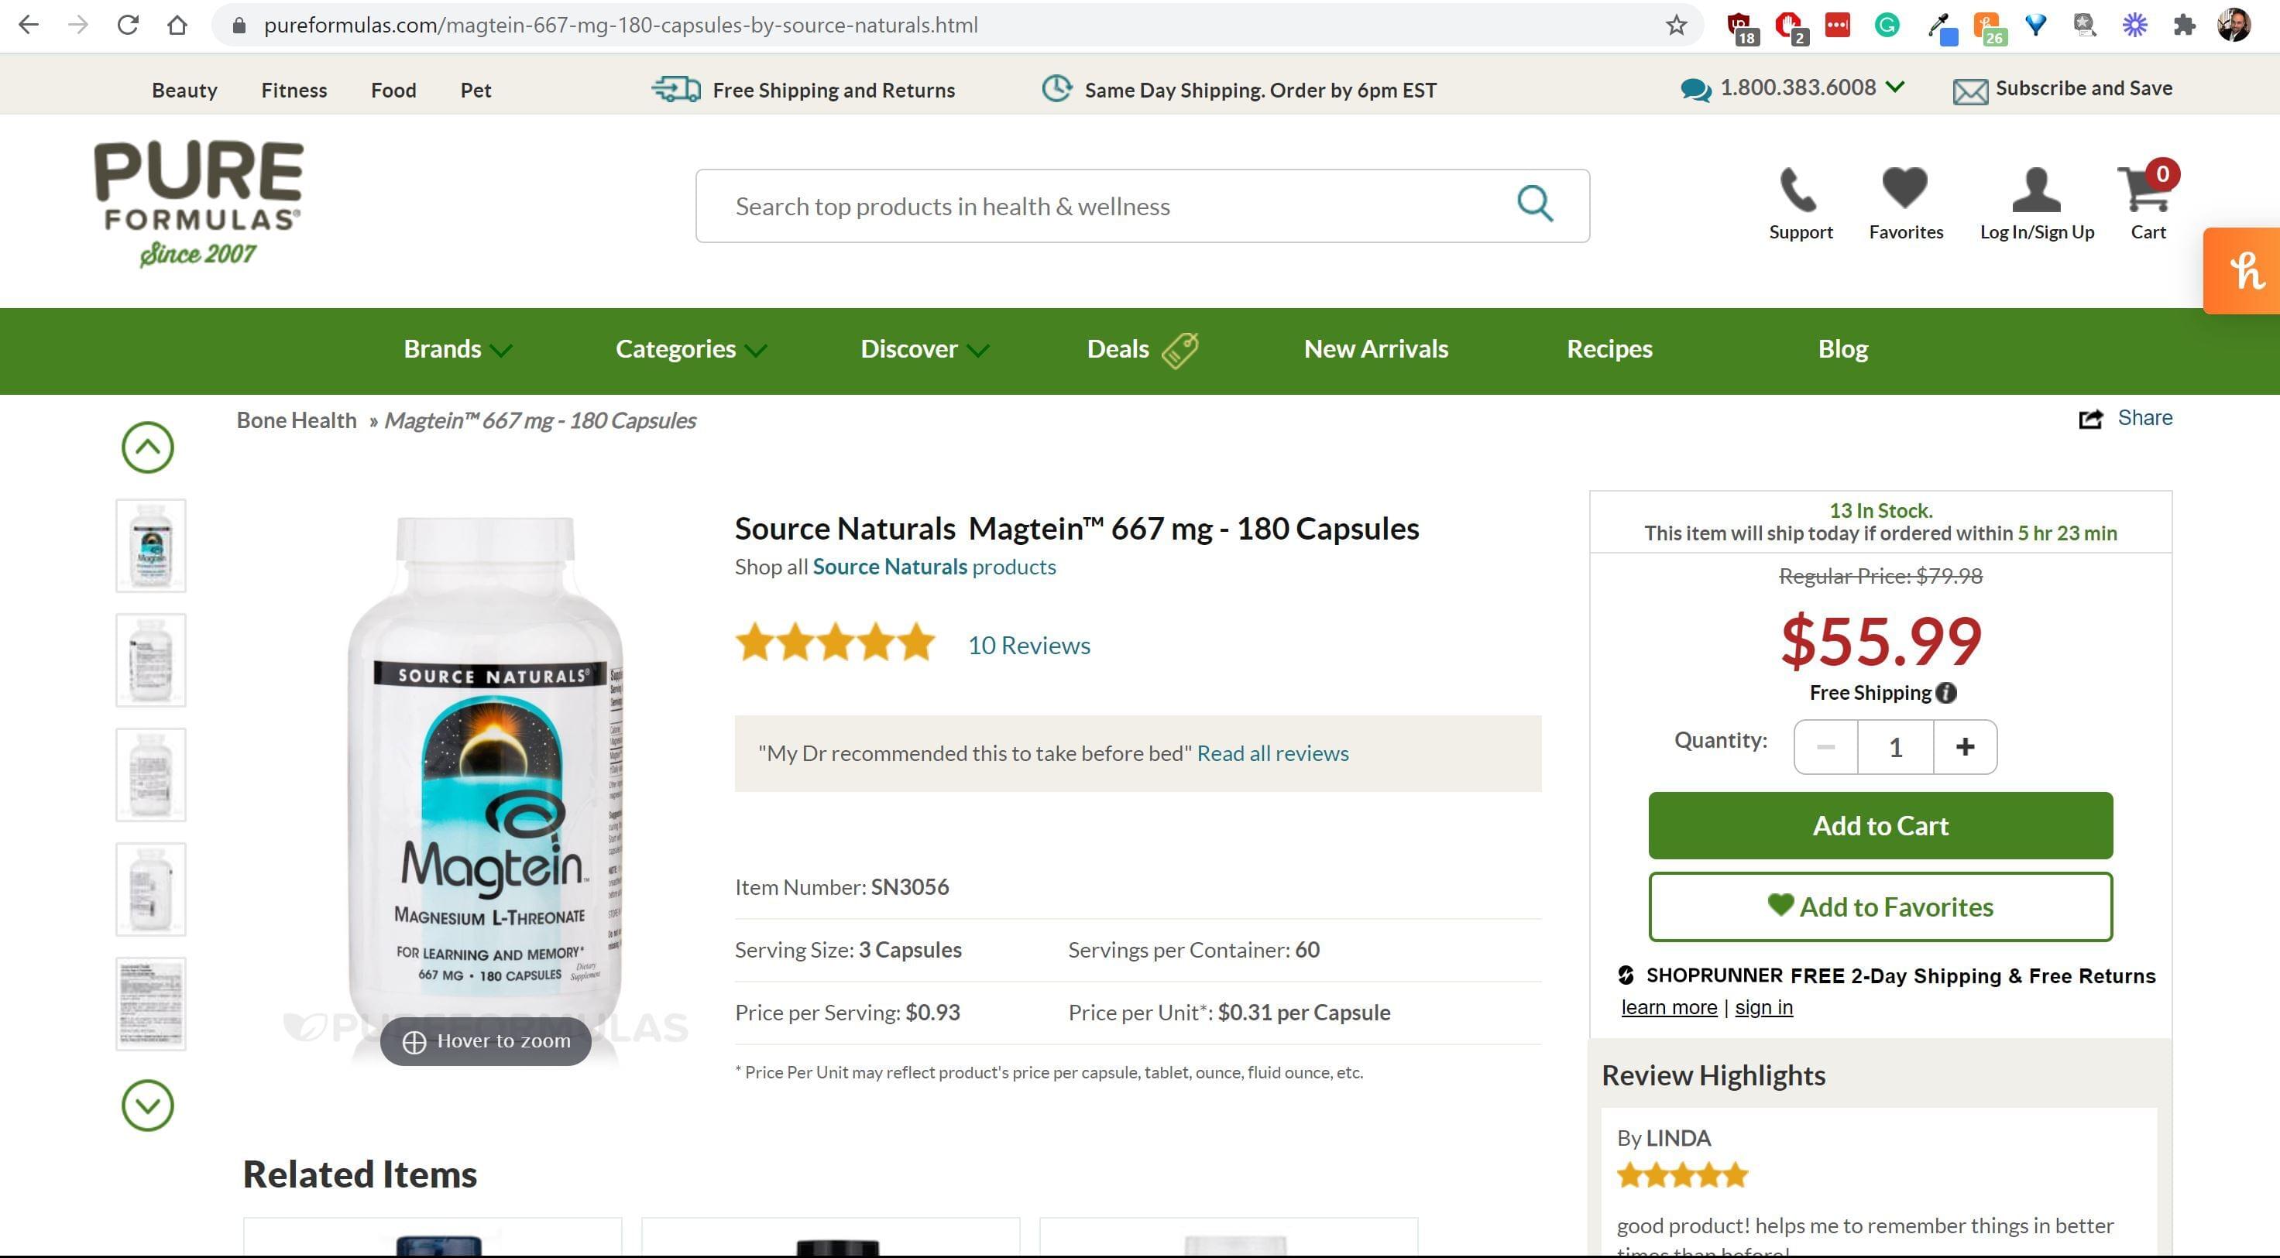2280x1258 pixels.
Task: Click the Share link text
Action: tap(2144, 419)
